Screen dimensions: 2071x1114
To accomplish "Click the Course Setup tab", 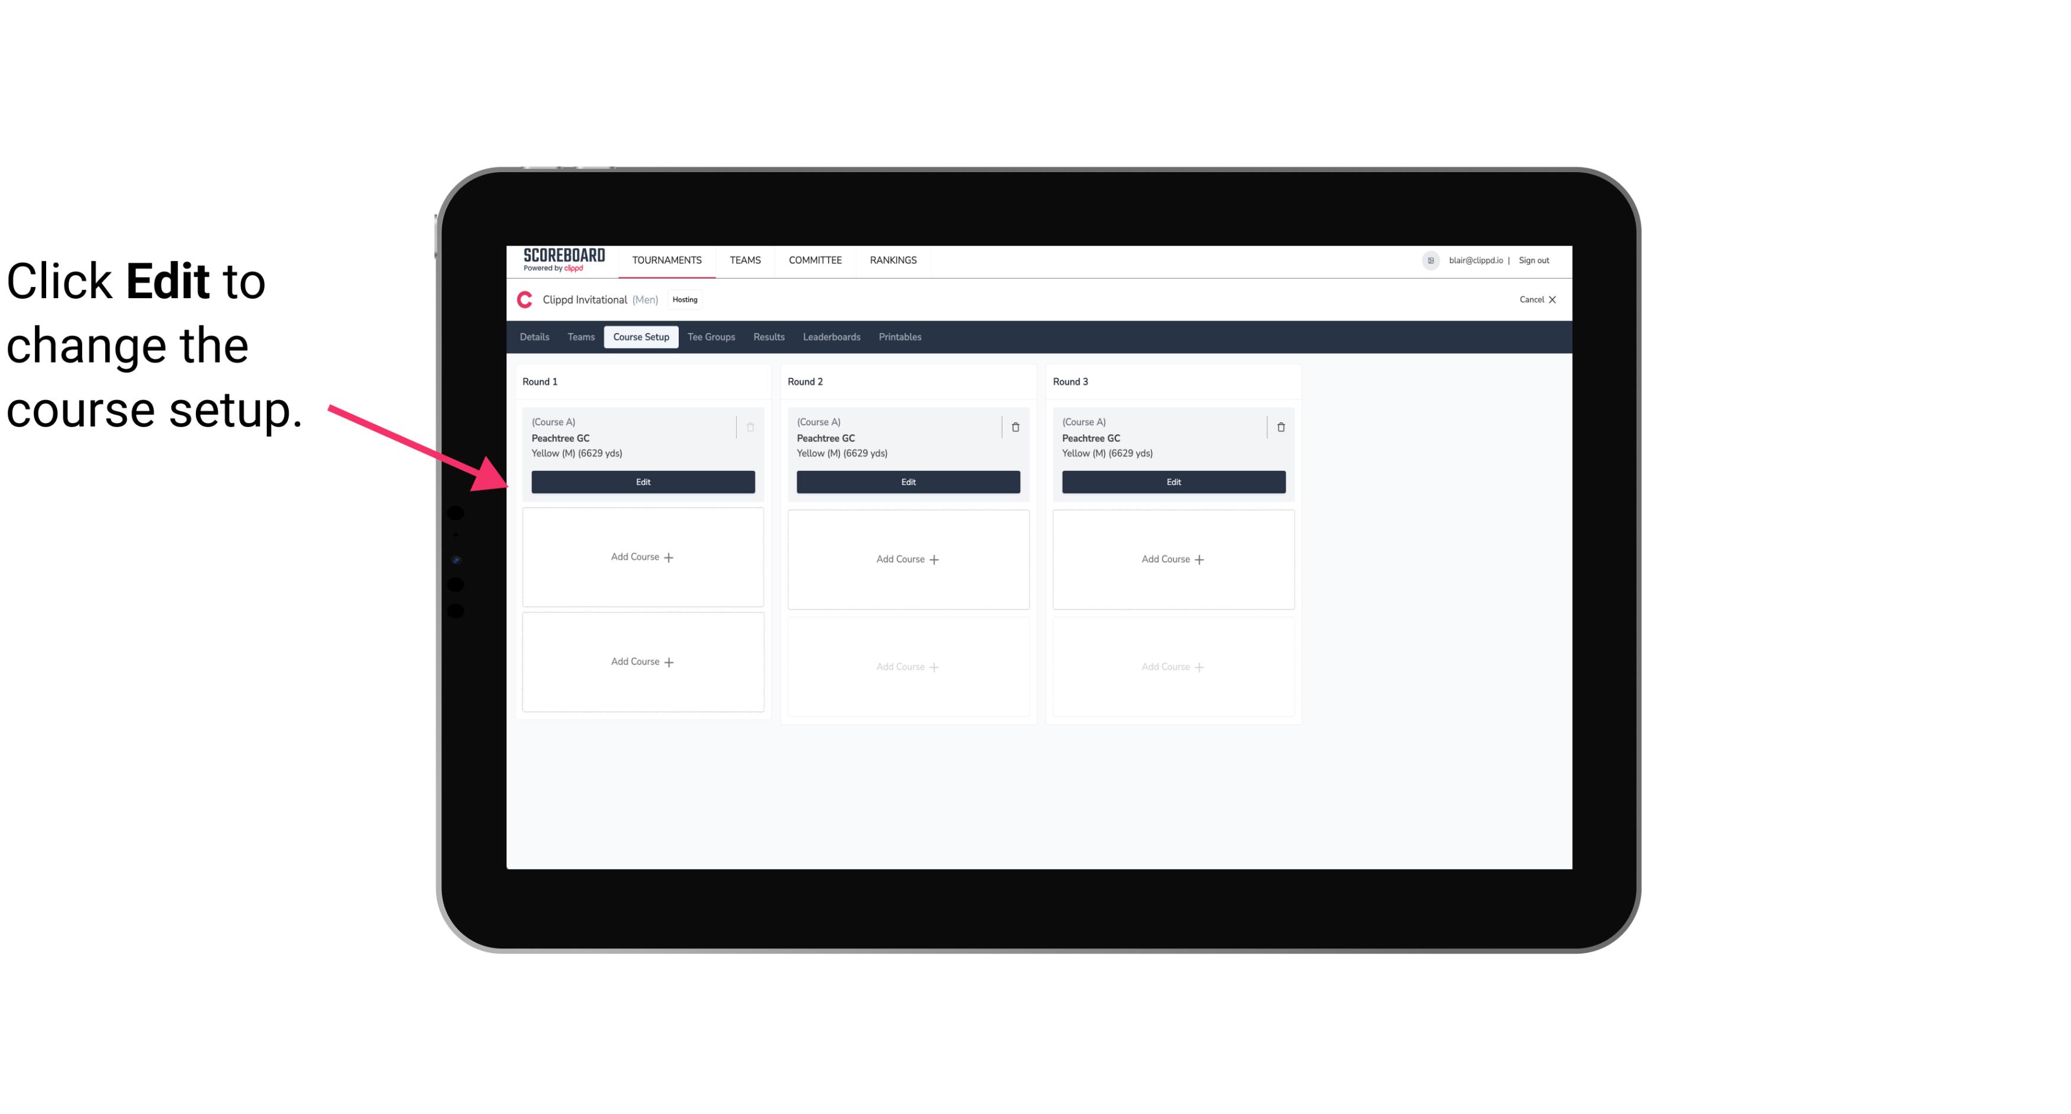I will point(639,337).
